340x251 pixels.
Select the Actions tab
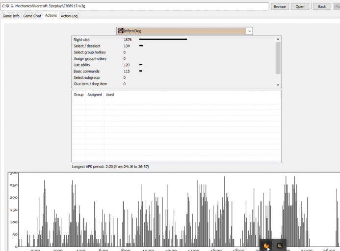51,15
